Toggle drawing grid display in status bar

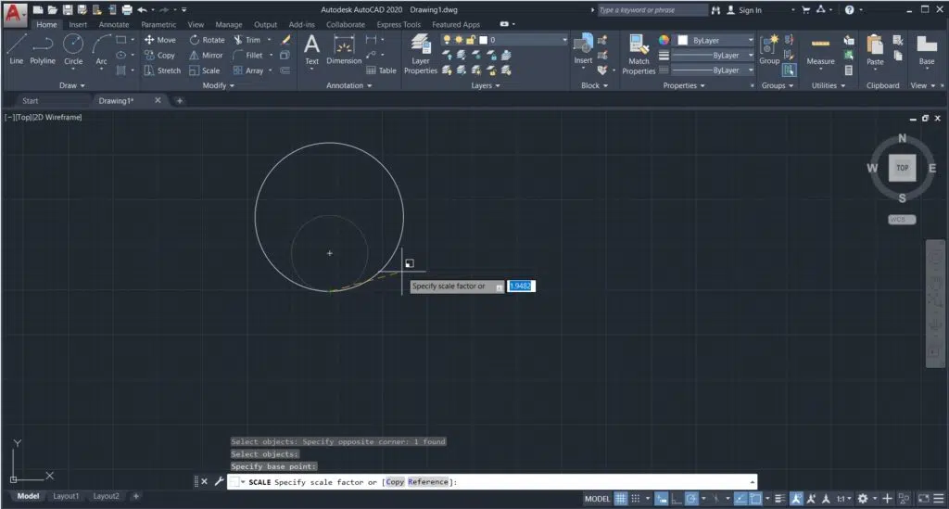click(621, 499)
